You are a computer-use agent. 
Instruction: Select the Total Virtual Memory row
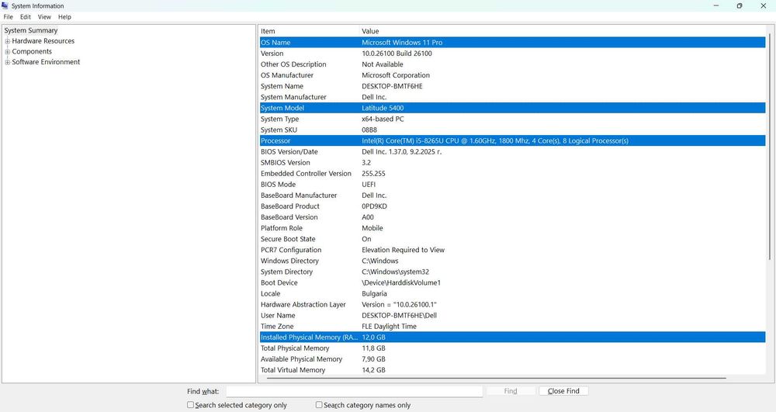[x=513, y=370]
